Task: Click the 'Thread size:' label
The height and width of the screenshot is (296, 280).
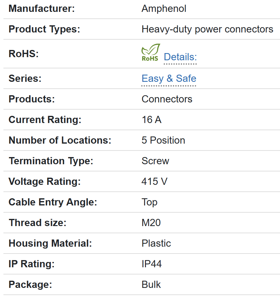Action: 37,223
